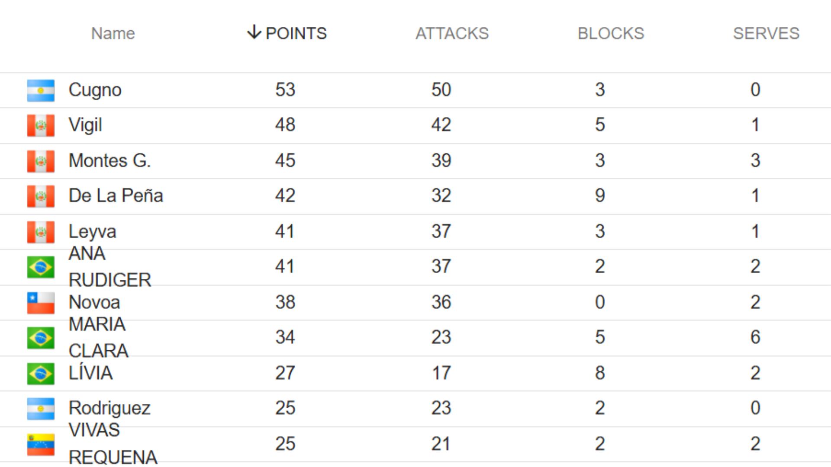
Task: Sort the table by POINTS column
Action: pyautogui.click(x=296, y=33)
